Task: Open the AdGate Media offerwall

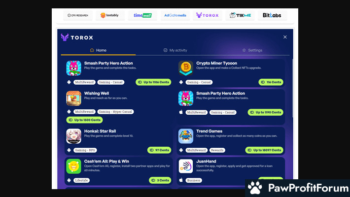Action: coord(175,15)
